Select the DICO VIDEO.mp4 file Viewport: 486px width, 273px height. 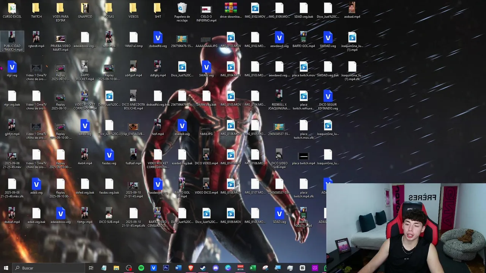click(x=206, y=157)
